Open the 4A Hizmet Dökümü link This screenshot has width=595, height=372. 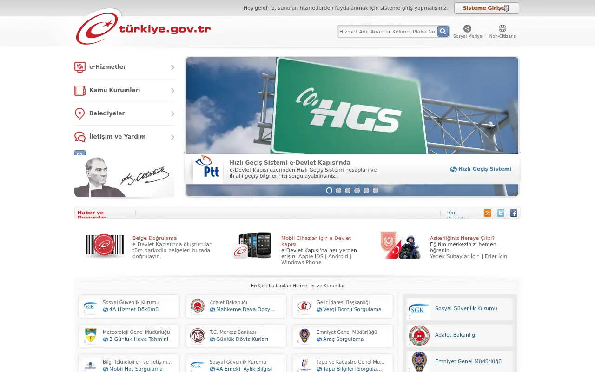coord(131,310)
